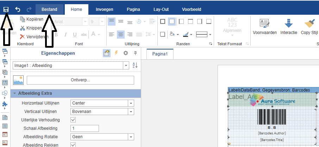Disable the Afbeelding Rekken checkbox

(x=73, y=145)
